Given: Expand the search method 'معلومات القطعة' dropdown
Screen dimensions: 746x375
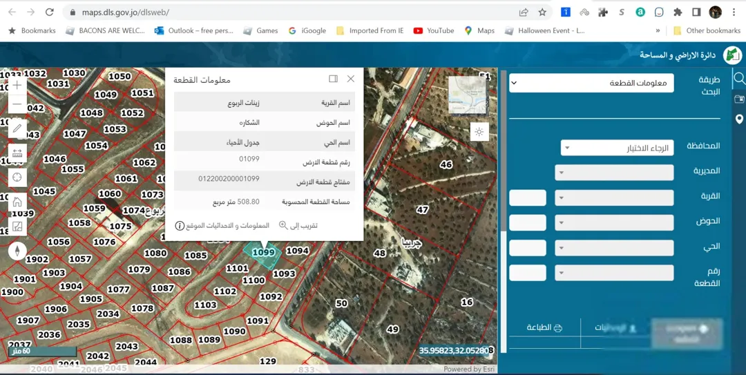Looking at the screenshot, I should click(x=591, y=84).
